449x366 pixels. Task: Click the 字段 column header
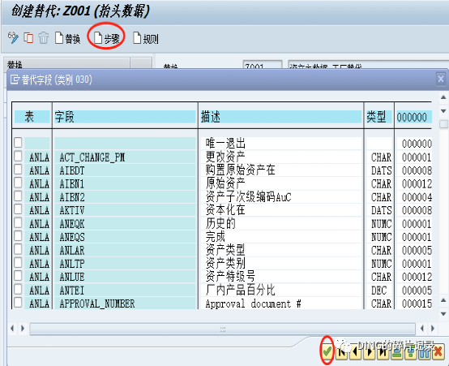tap(125, 117)
